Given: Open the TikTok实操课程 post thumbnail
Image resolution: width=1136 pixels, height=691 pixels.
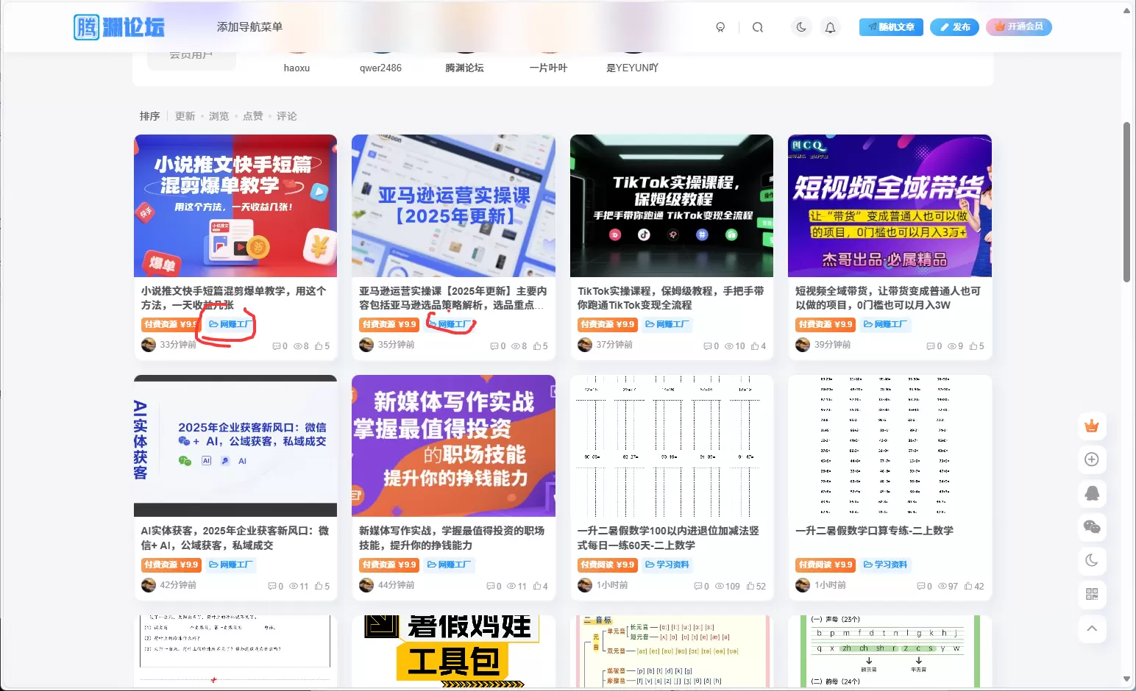Looking at the screenshot, I should pyautogui.click(x=671, y=206).
